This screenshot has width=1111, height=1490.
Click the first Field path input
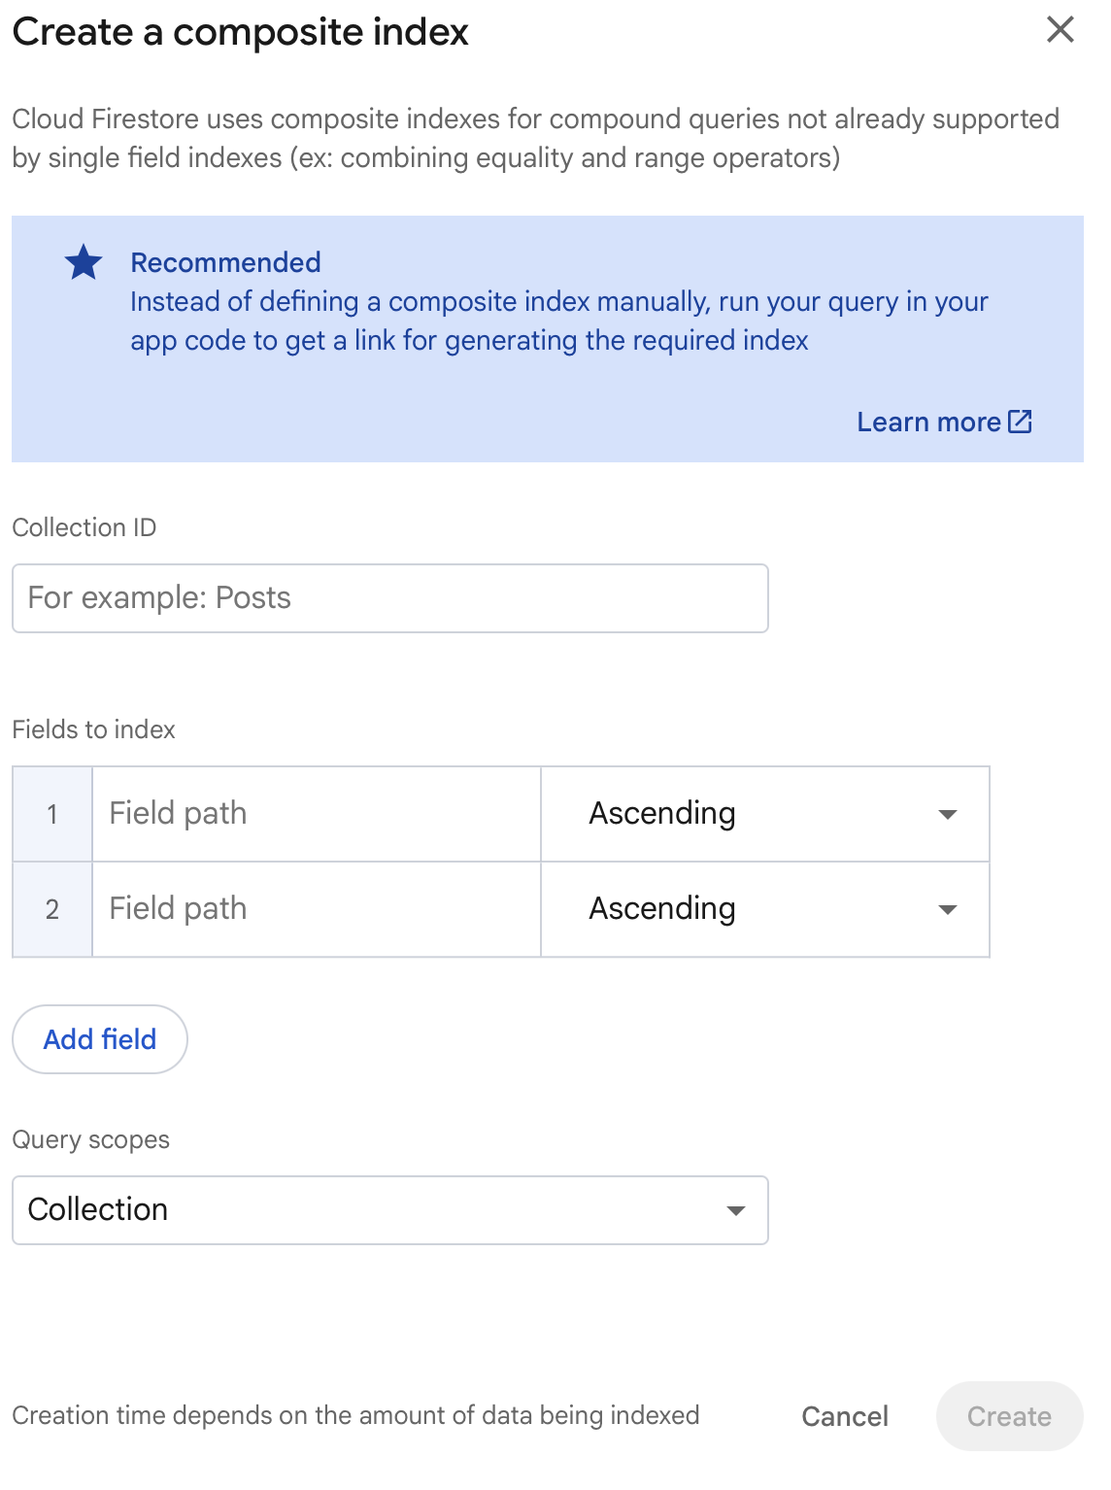pos(316,814)
